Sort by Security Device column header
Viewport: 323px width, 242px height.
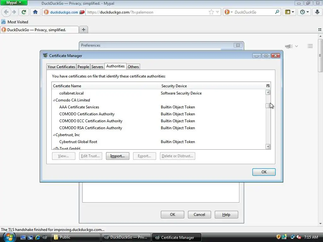pyautogui.click(x=213, y=86)
